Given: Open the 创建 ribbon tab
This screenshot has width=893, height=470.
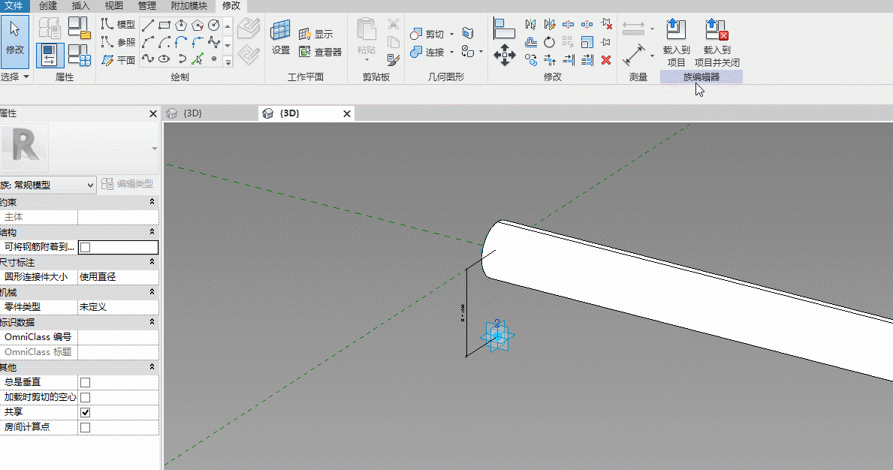Looking at the screenshot, I should coord(48,6).
